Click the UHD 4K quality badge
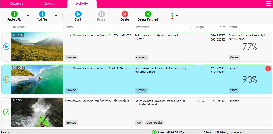The image size is (273, 134). tap(18, 35)
